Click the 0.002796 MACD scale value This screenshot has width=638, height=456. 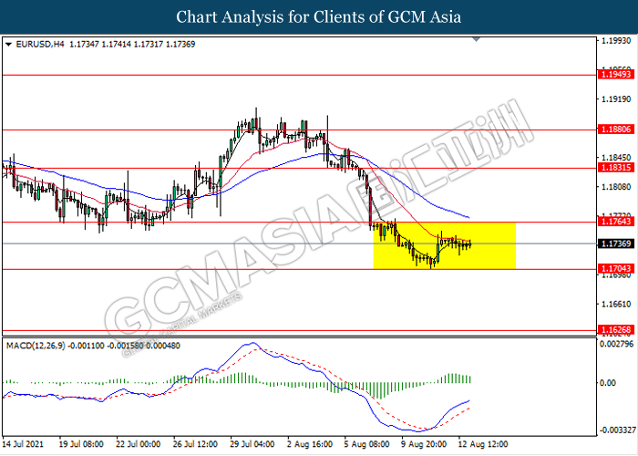617,344
